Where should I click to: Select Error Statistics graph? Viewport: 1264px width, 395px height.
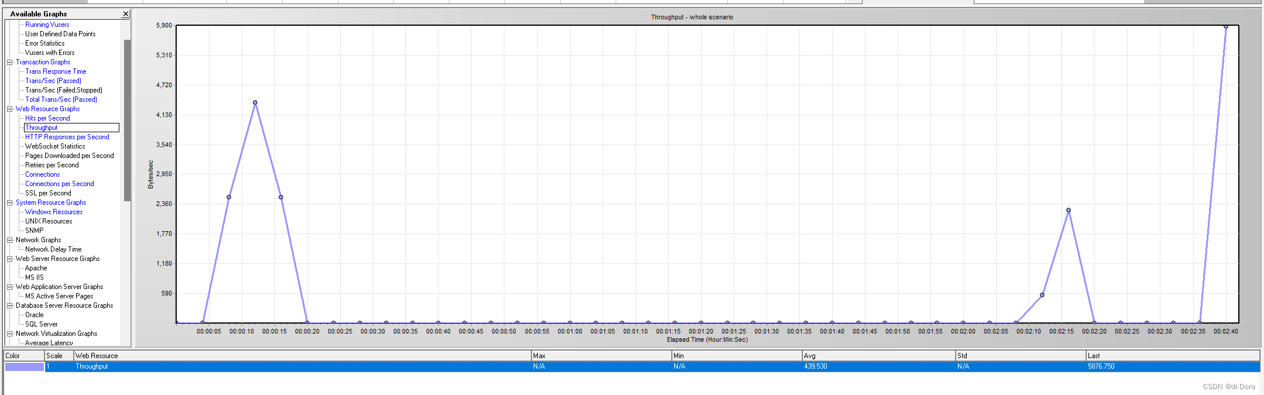tap(44, 43)
